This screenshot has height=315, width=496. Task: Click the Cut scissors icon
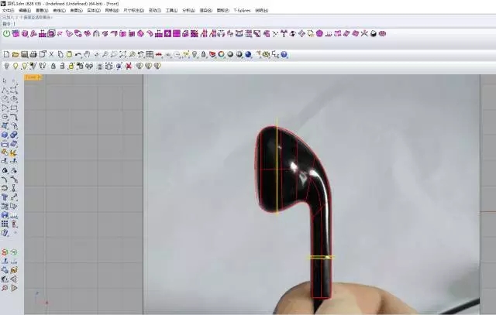tap(51, 55)
